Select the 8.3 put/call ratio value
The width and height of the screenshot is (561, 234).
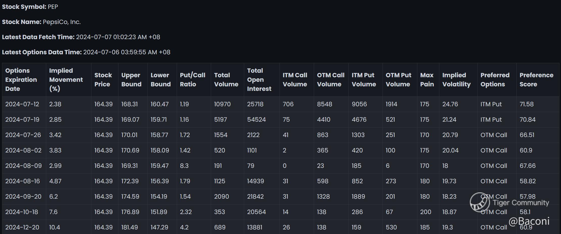[184, 166]
